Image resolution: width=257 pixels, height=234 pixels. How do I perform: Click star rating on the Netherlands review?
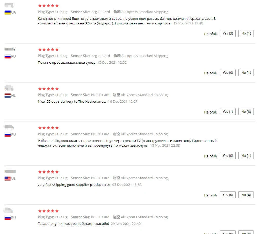[48, 89]
